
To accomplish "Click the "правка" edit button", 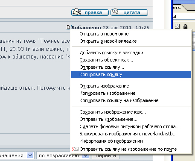I will (90, 12).
